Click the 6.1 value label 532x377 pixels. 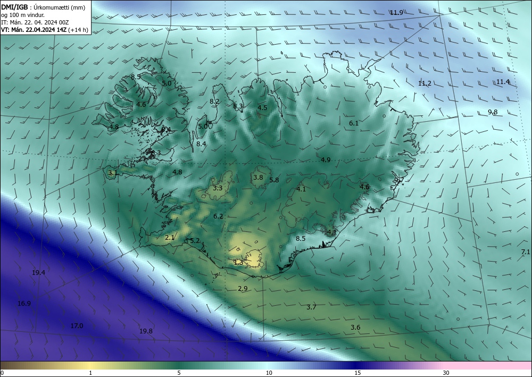(x=354, y=123)
